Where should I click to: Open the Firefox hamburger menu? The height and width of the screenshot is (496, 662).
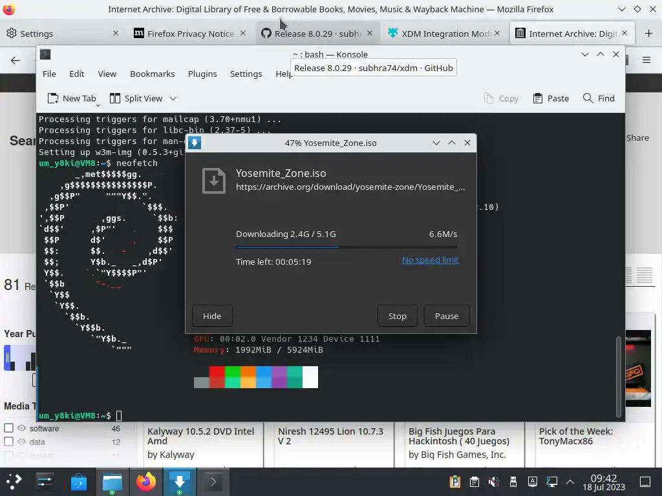click(x=646, y=60)
